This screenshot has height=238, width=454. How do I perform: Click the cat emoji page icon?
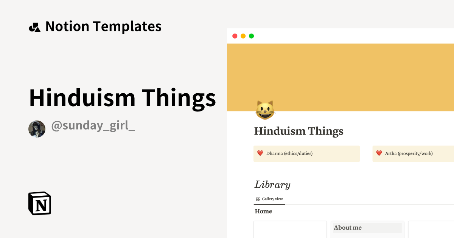pyautogui.click(x=265, y=109)
